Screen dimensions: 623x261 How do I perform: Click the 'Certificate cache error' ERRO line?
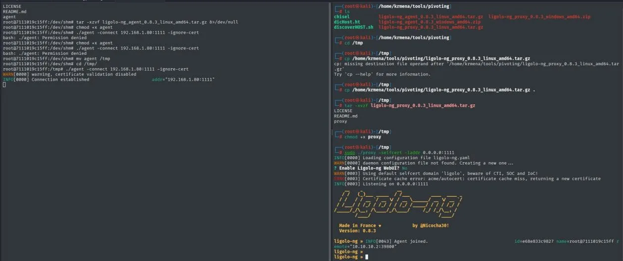[x=468, y=178]
